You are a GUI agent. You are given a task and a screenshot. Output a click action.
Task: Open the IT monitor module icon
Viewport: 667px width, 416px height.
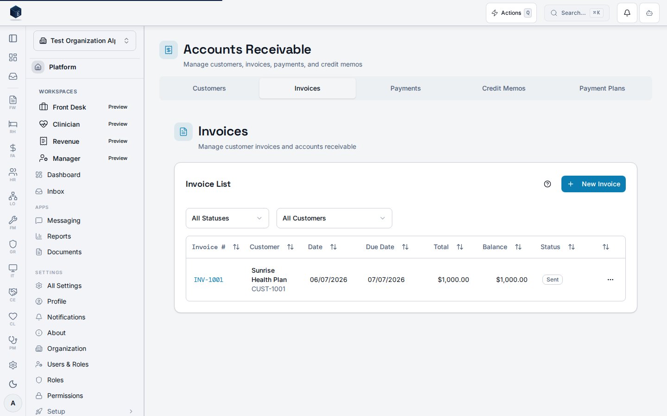pyautogui.click(x=13, y=270)
